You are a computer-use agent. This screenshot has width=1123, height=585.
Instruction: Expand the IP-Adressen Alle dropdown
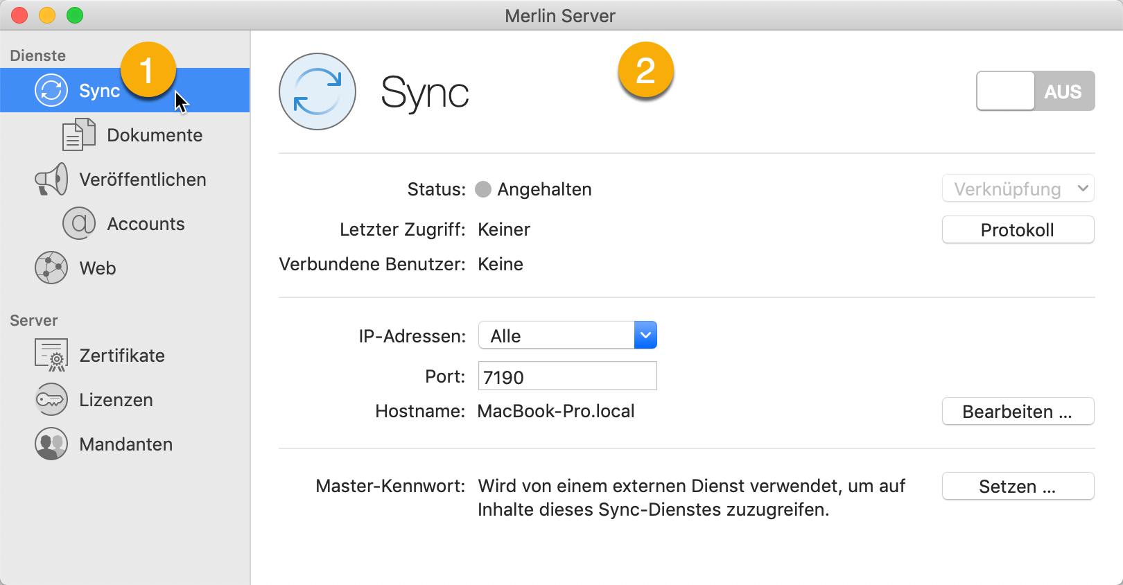pyautogui.click(x=568, y=335)
